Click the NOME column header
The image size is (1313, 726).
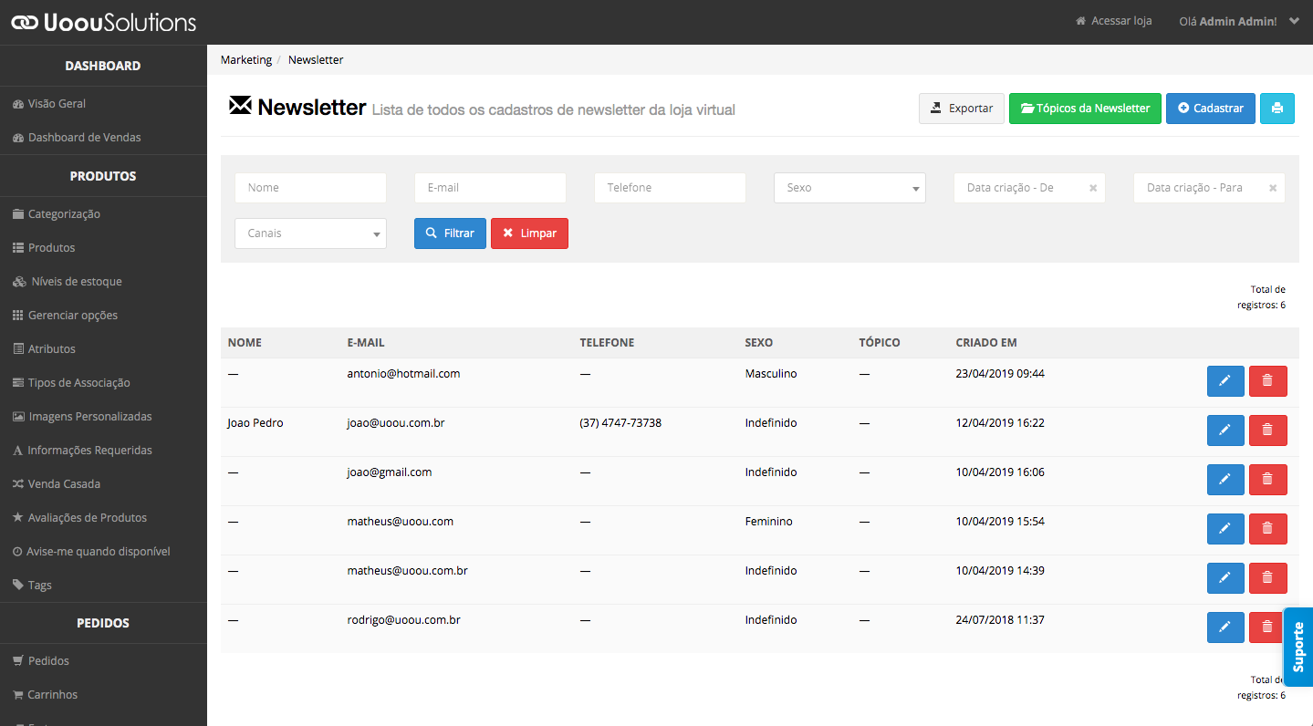click(245, 343)
